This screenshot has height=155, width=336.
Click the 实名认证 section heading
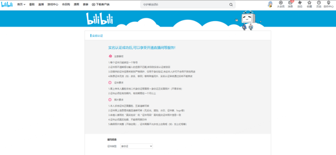(97, 36)
